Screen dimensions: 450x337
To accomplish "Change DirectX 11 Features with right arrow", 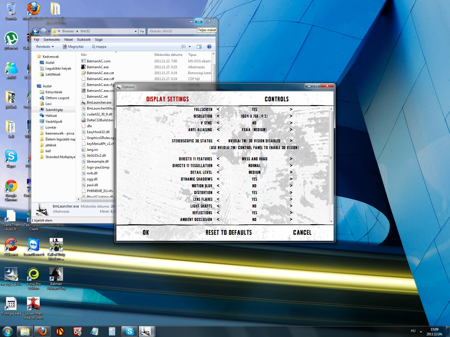I will point(291,159).
